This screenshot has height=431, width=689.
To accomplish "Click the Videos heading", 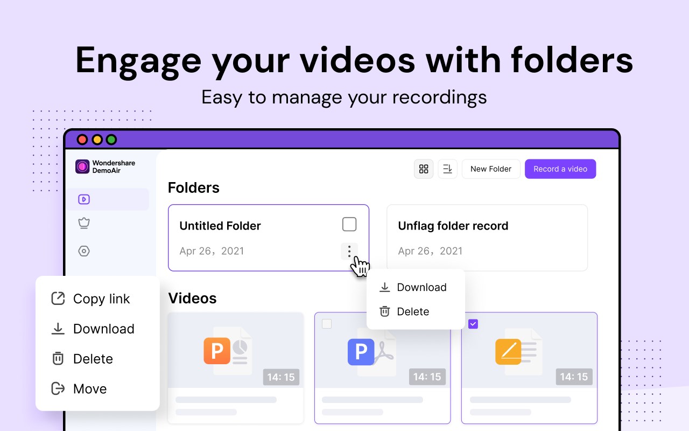I will (192, 298).
